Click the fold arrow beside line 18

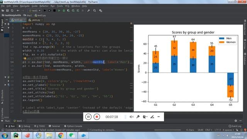[5, 77]
